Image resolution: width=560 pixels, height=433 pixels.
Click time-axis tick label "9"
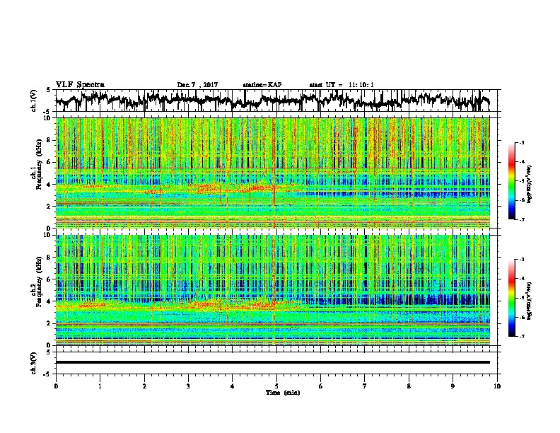pos(453,386)
